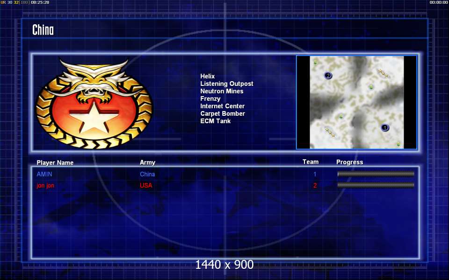449x280 pixels.
Task: Click jon jon's loading progress bar
Action: [x=376, y=185]
